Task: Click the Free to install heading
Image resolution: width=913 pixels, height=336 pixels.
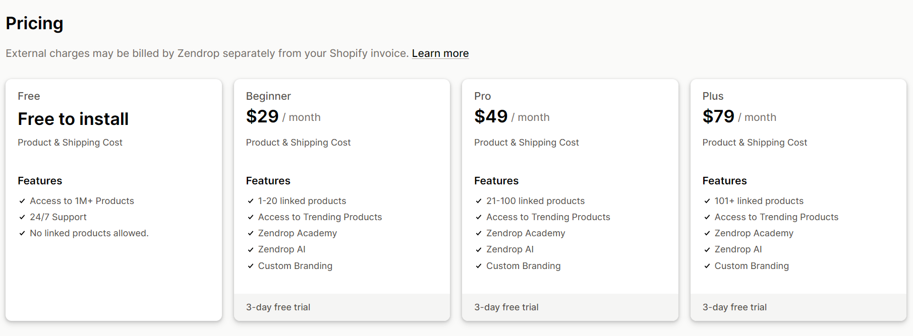Action: [73, 119]
